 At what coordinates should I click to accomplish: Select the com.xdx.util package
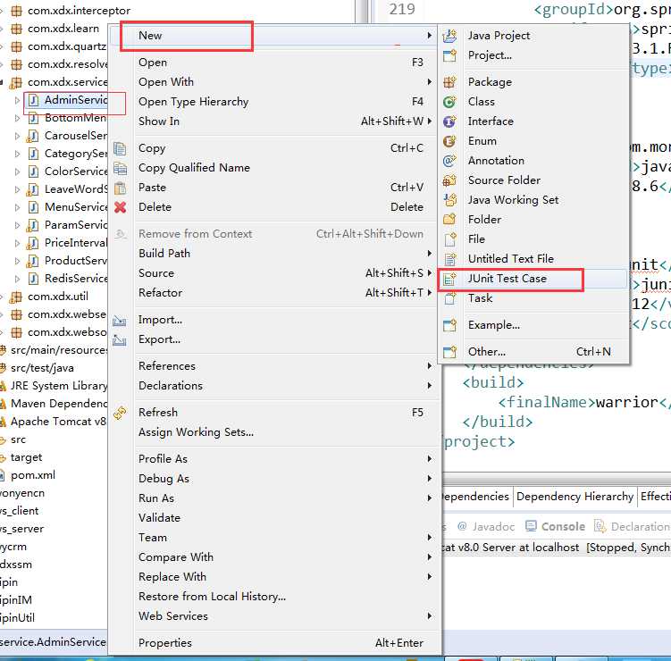pyautogui.click(x=58, y=297)
